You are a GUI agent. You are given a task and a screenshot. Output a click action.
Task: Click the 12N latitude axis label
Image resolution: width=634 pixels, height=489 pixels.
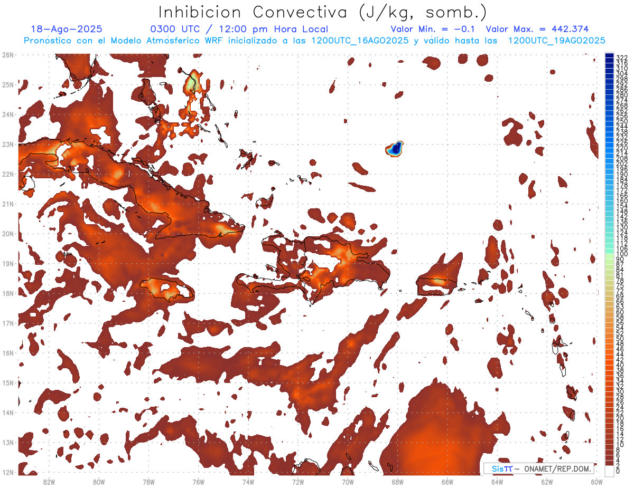(8, 472)
